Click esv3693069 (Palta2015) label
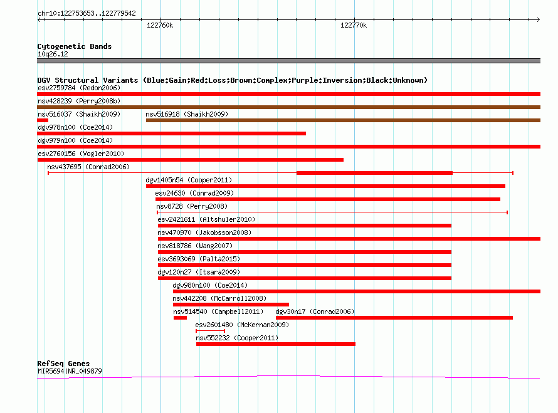Viewport: 558px width, 413px height. click(199, 259)
